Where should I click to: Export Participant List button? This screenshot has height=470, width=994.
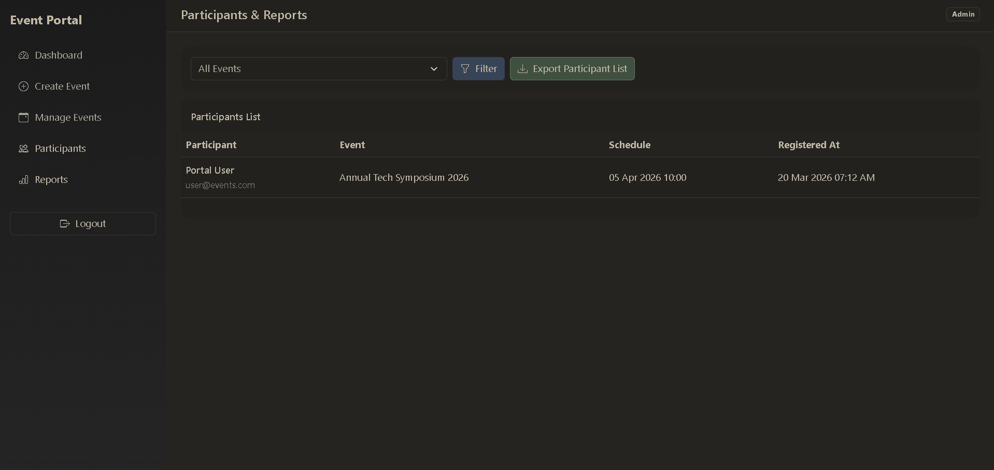click(572, 69)
